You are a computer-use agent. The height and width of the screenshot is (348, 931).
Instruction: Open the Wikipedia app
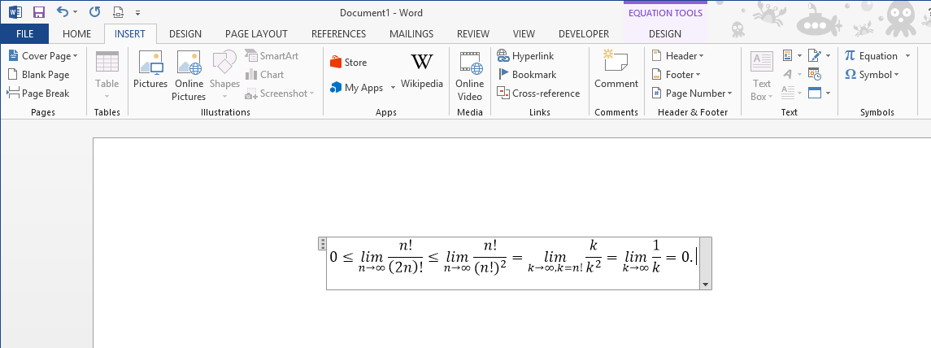[422, 70]
